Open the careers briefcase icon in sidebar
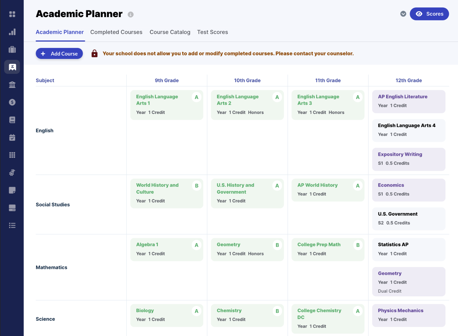Screen dimensions: 458x336 (12, 49)
